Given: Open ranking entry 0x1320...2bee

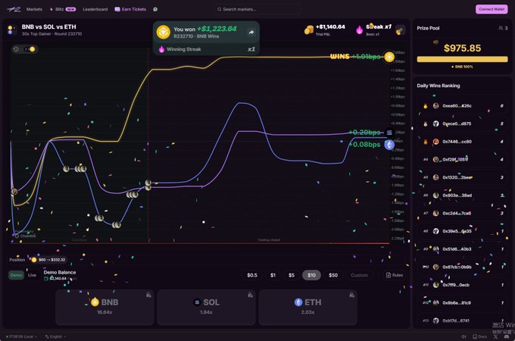Looking at the screenshot, I should pyautogui.click(x=462, y=177).
